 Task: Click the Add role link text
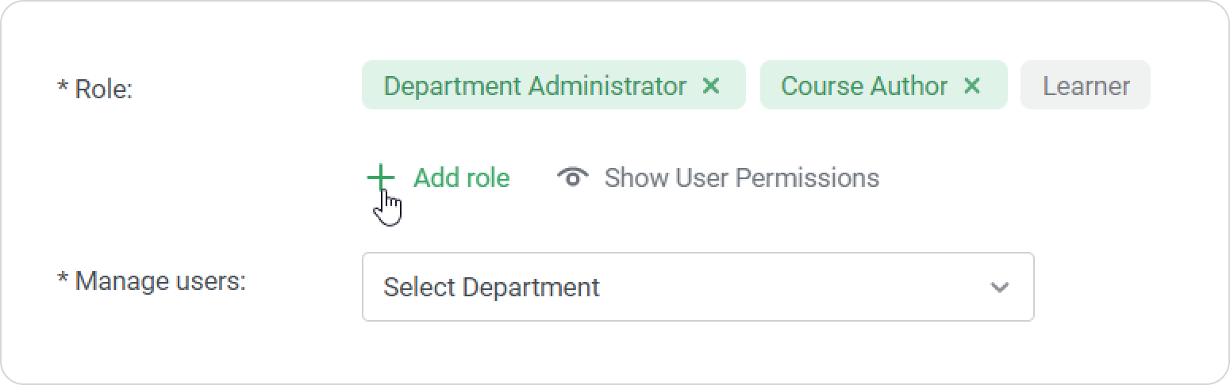(461, 177)
